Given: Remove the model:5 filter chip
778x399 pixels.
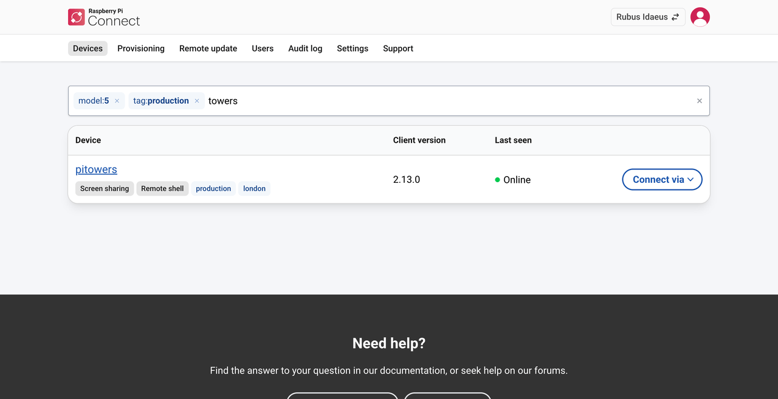Looking at the screenshot, I should [x=117, y=101].
